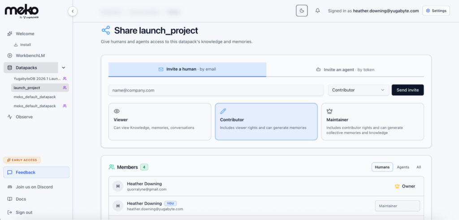This screenshot has height=220, width=459.
Task: Collapse sidebar with chevron button
Action: [x=72, y=11]
